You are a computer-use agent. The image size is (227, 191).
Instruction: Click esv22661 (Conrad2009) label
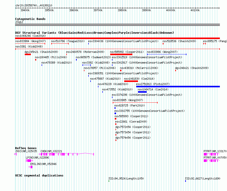pos(131,122)
